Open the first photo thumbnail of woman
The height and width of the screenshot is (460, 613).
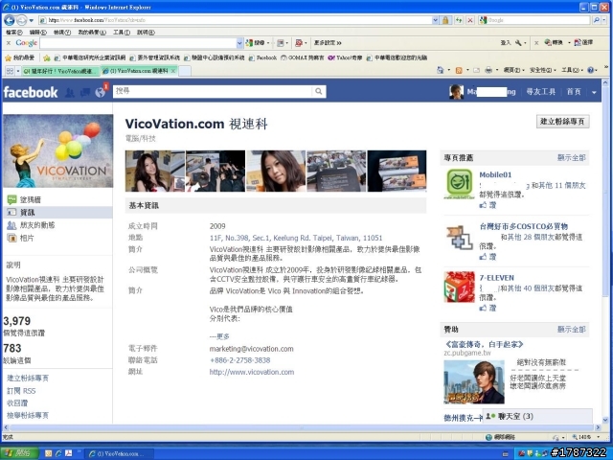155,171
